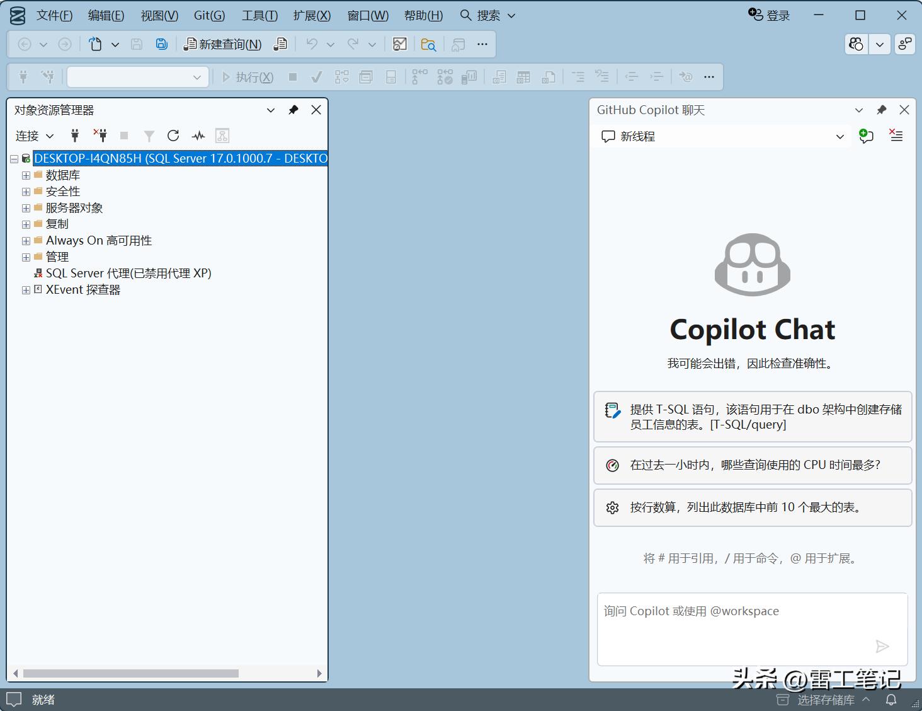Click the Filter funnel icon in Object Explorer
The image size is (922, 711).
click(x=149, y=136)
